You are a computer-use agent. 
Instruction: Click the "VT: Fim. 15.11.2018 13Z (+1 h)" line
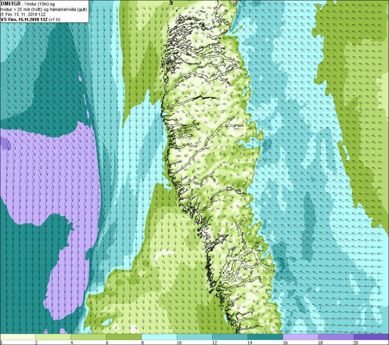point(30,19)
